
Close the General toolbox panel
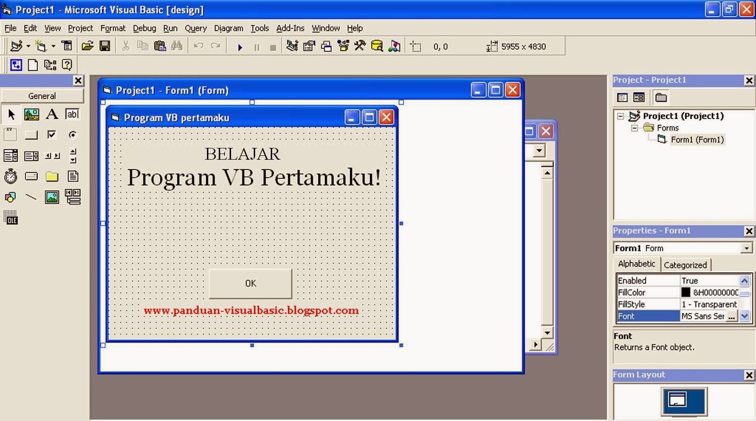(78, 80)
